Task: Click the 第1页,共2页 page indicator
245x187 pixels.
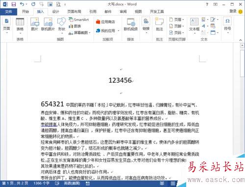Action: (15, 184)
